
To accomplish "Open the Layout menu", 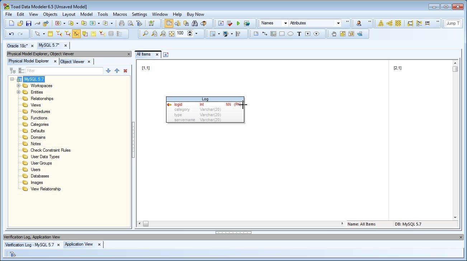I will tap(69, 14).
